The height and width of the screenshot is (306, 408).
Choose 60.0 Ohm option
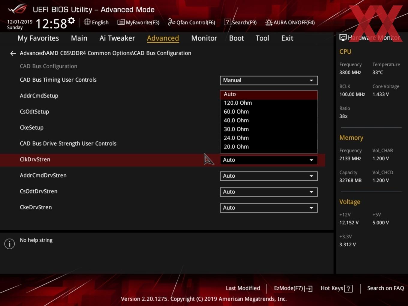269,112
